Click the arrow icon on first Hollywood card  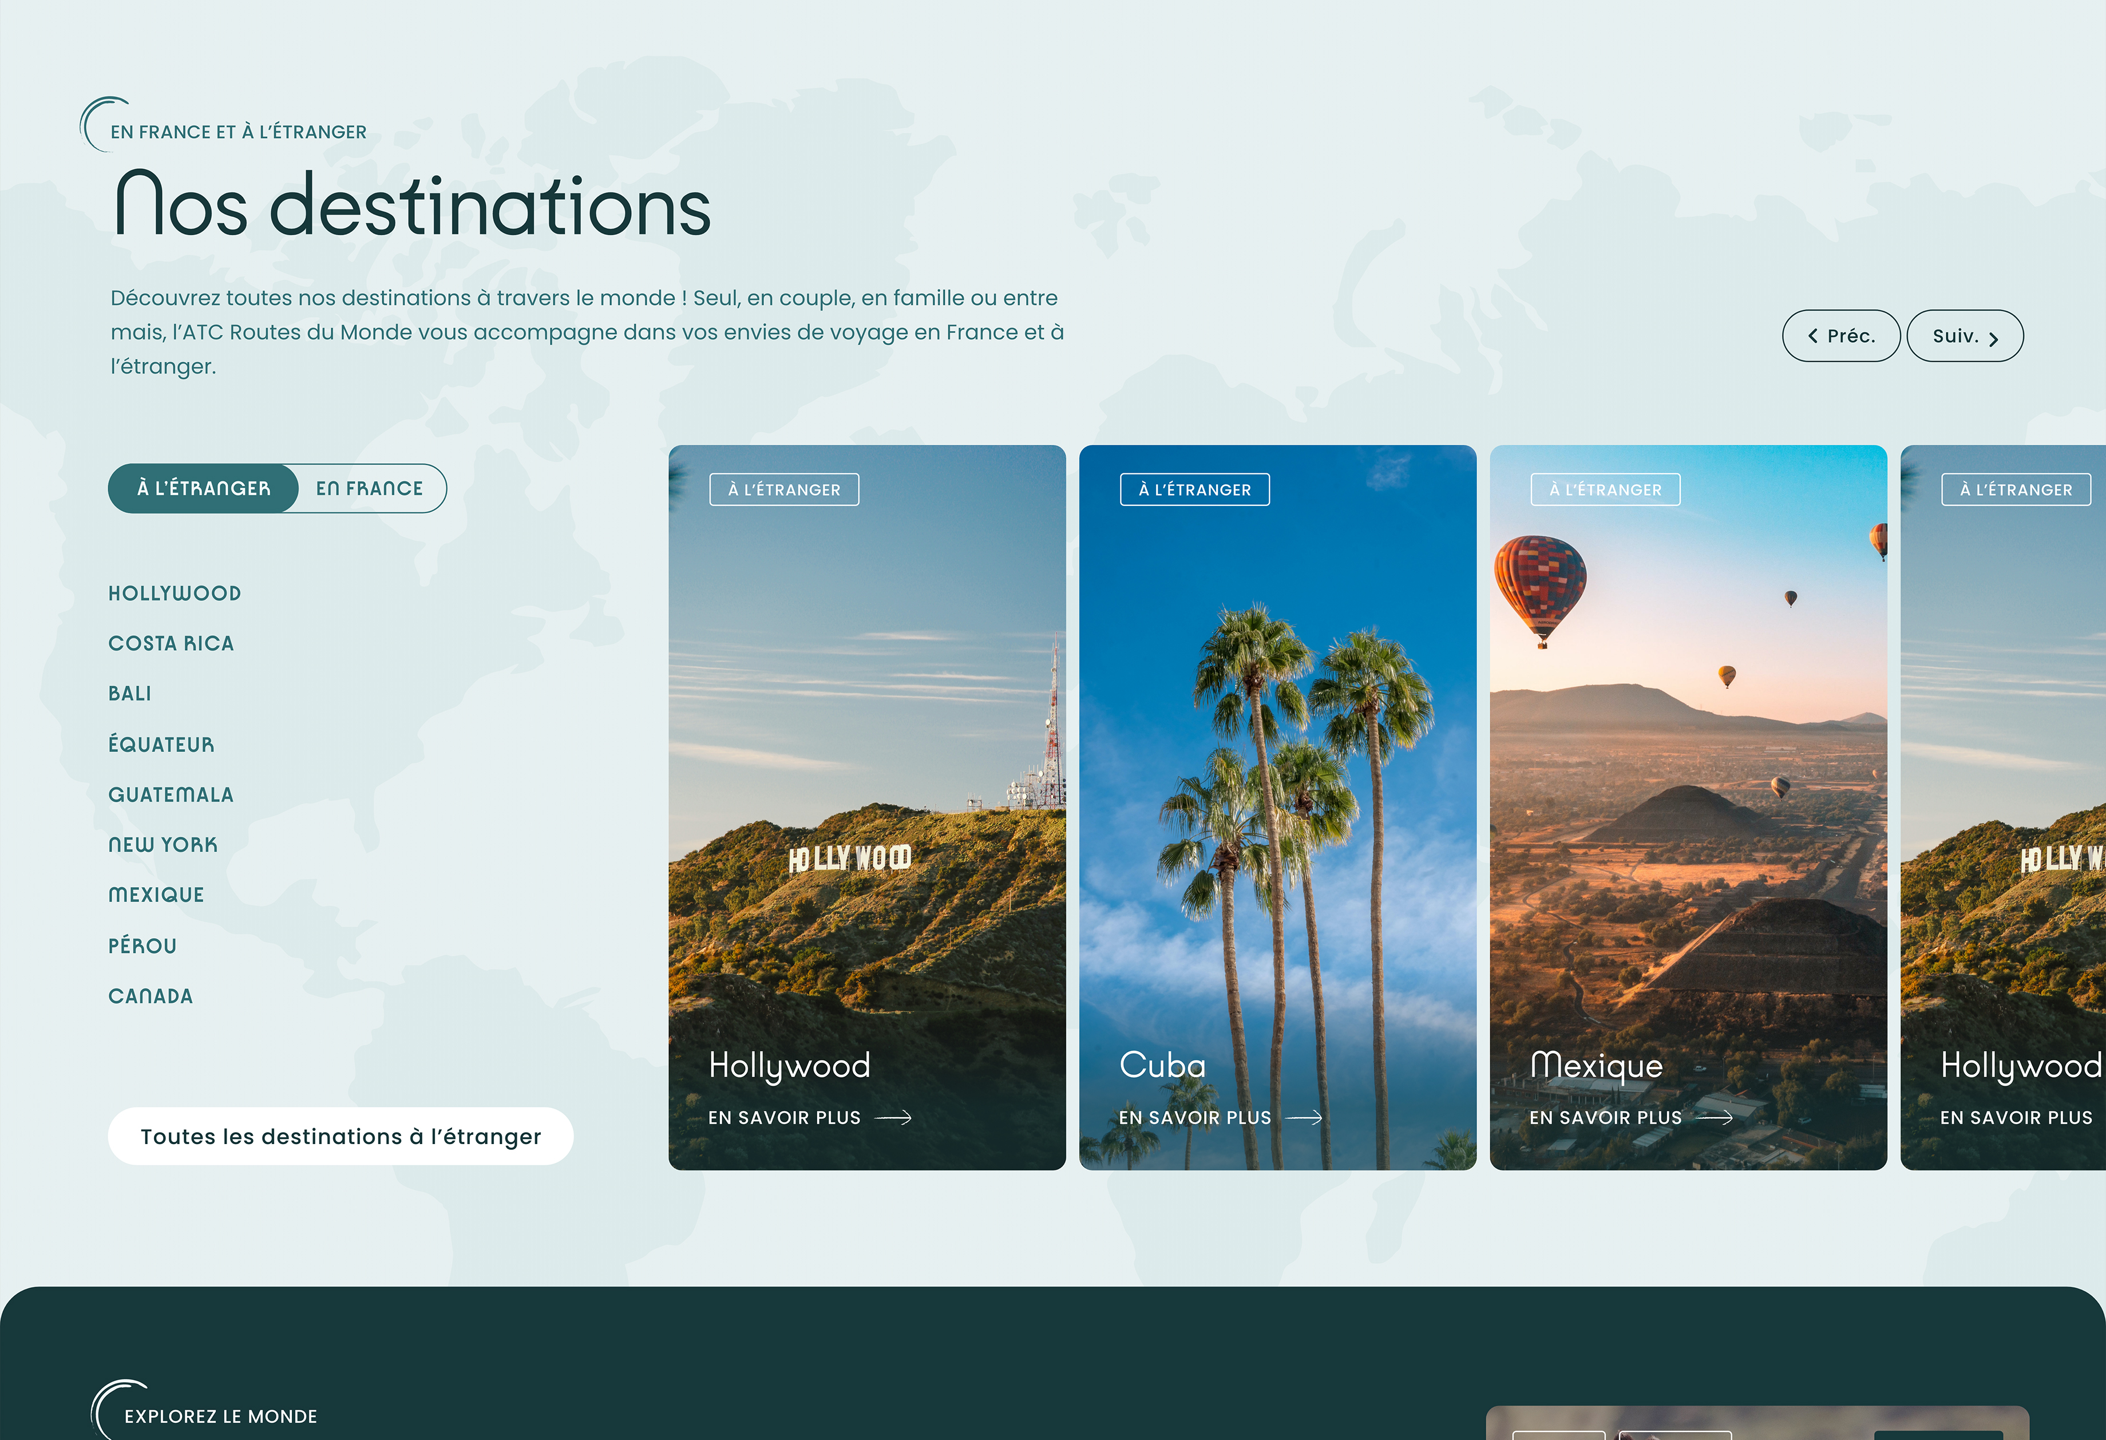click(x=893, y=1118)
